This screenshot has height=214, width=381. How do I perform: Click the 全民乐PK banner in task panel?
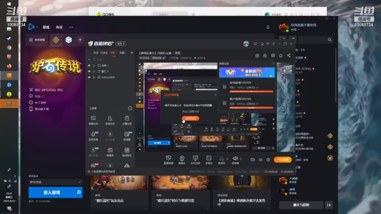[247, 72]
